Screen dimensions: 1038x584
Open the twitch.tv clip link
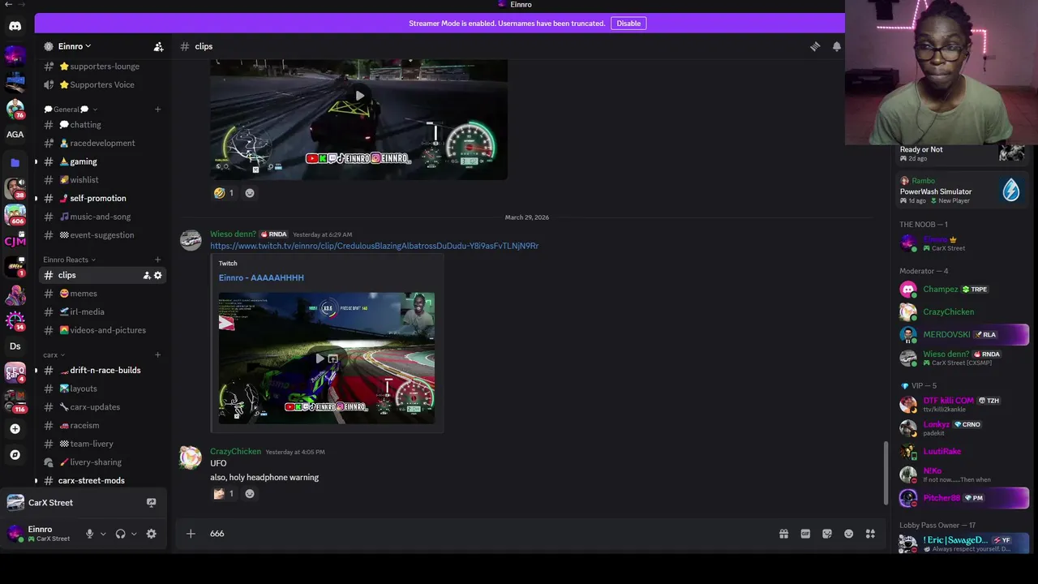pyautogui.click(x=374, y=246)
